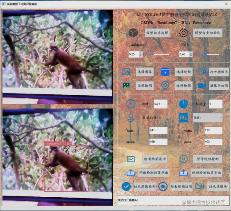Click the 结束图像检测 button
231x211 pixels.
coord(145,186)
